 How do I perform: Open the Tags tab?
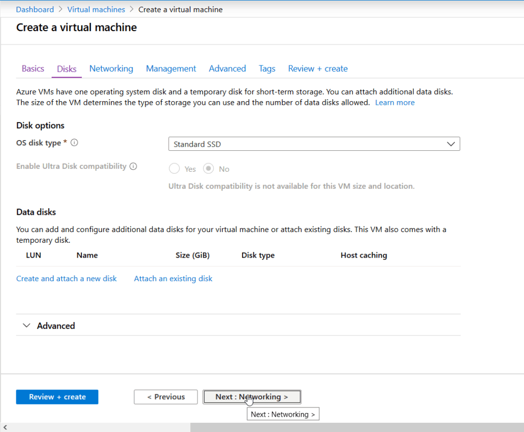[267, 69]
